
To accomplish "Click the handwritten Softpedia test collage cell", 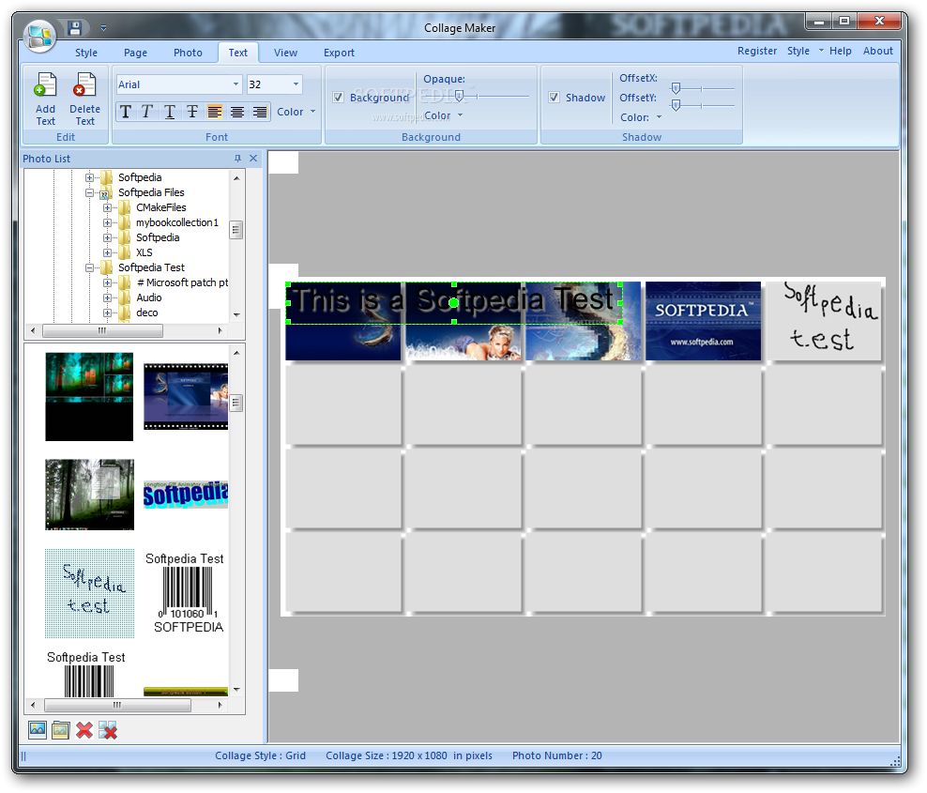I will (x=824, y=321).
